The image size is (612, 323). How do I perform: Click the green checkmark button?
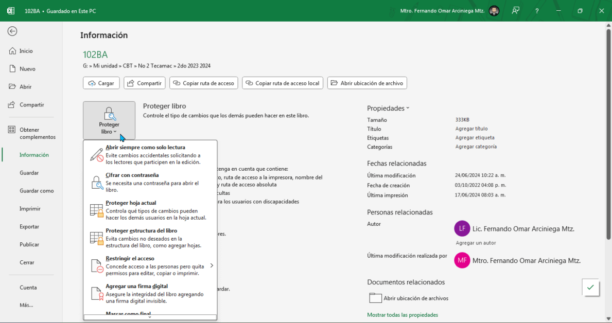tap(590, 288)
